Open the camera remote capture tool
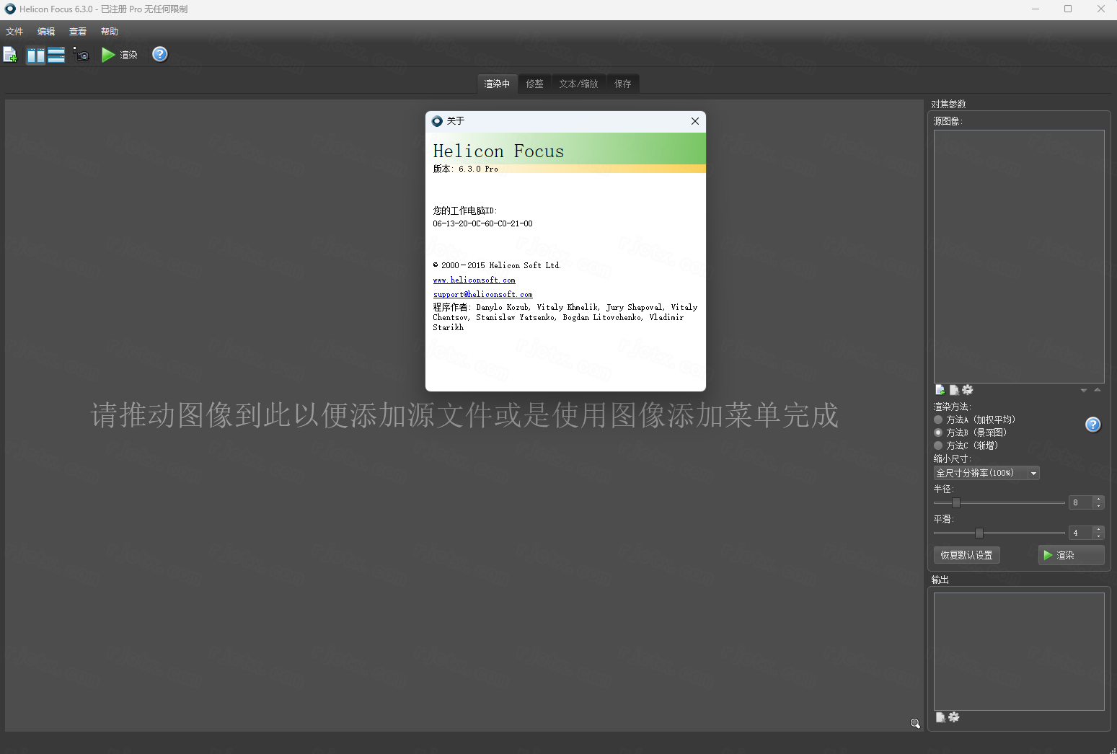The image size is (1117, 754). (x=81, y=55)
